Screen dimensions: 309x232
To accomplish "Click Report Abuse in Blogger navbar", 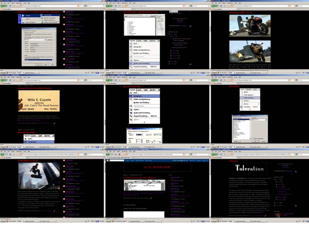I will tap(140, 160).
